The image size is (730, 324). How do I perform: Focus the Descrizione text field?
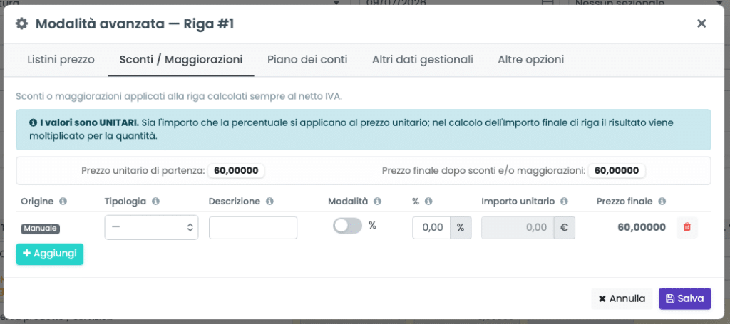point(253,228)
